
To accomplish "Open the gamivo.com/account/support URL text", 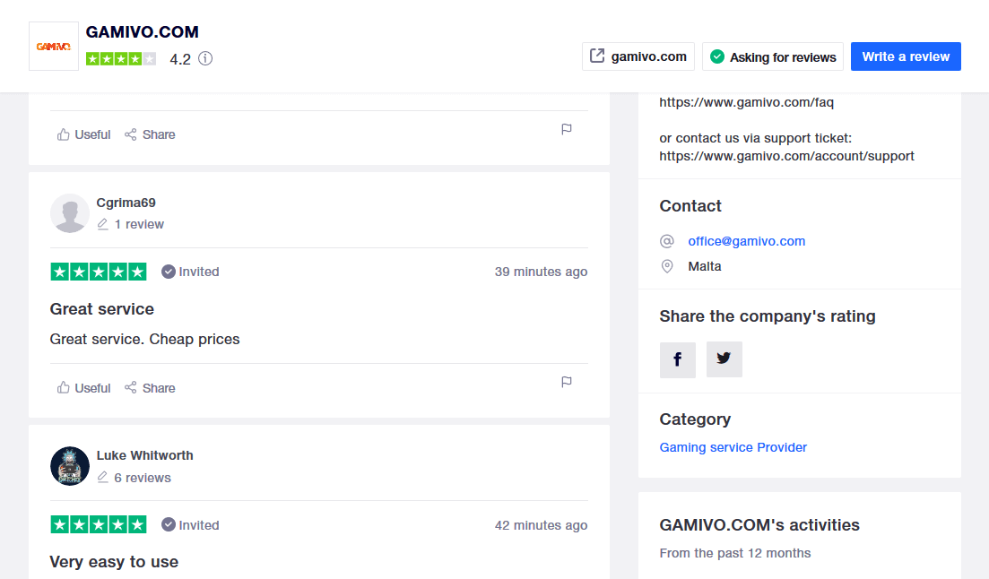I will (x=787, y=156).
